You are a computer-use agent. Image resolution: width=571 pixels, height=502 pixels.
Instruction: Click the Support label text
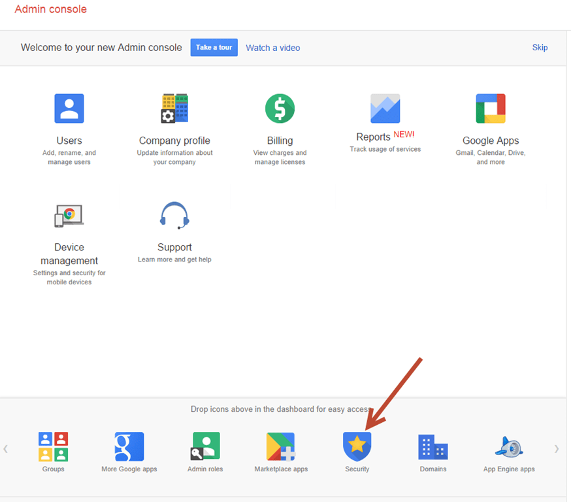tap(174, 247)
